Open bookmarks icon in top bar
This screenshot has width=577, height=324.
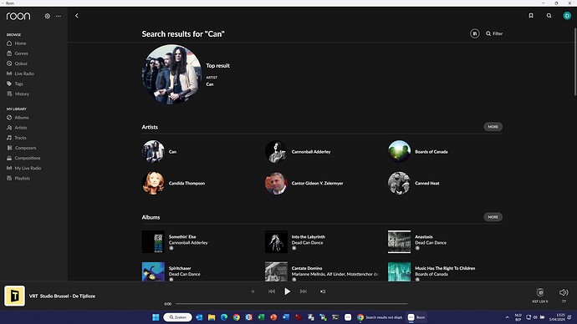click(531, 15)
